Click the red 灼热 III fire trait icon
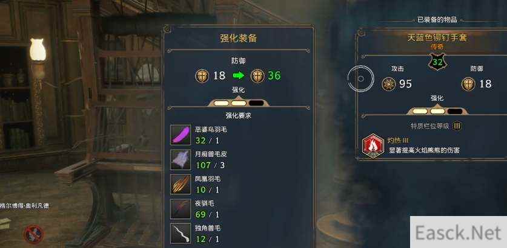 pos(373,146)
